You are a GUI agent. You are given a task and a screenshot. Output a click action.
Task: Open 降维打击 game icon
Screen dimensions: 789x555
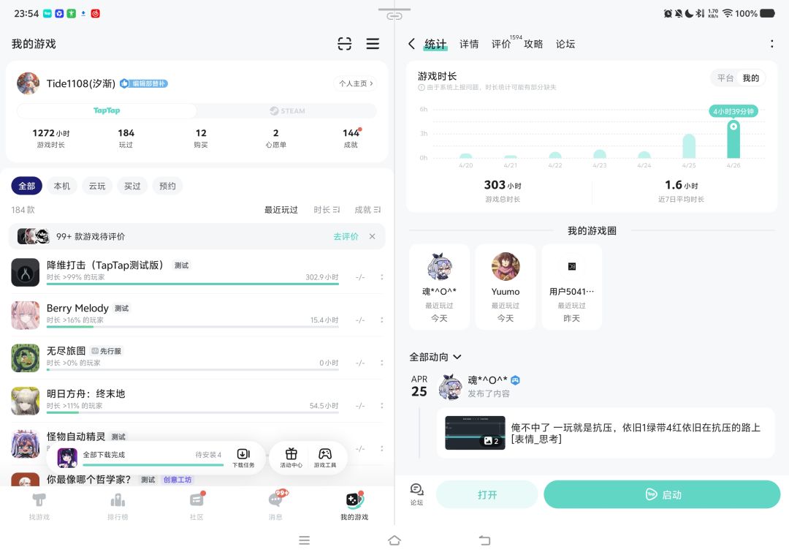[x=25, y=273]
